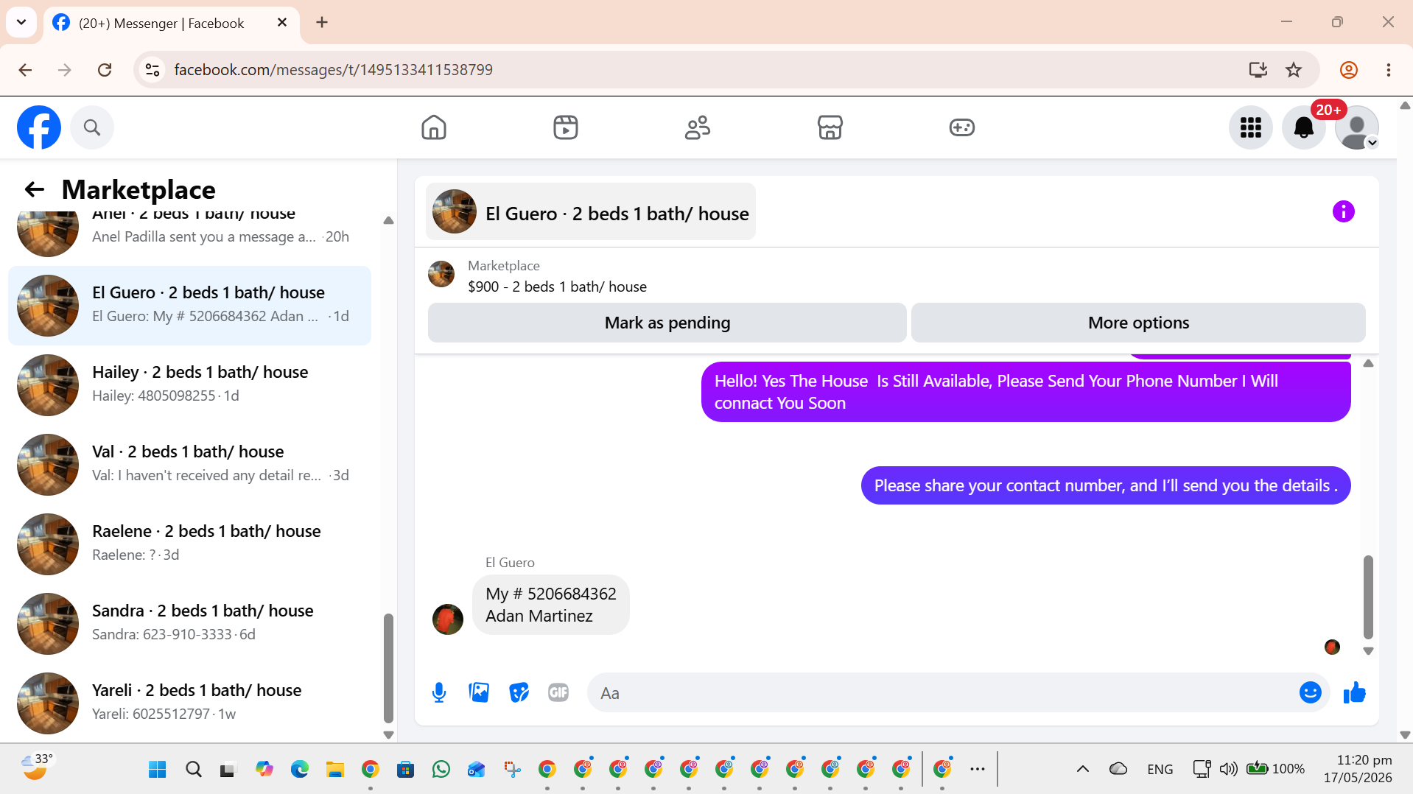Open Sandra's house conversation
The image size is (1413, 794).
pos(189,624)
